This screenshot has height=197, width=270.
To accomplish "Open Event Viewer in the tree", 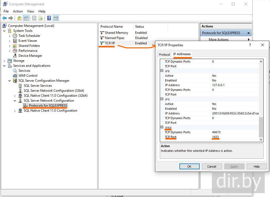I will point(28,41).
